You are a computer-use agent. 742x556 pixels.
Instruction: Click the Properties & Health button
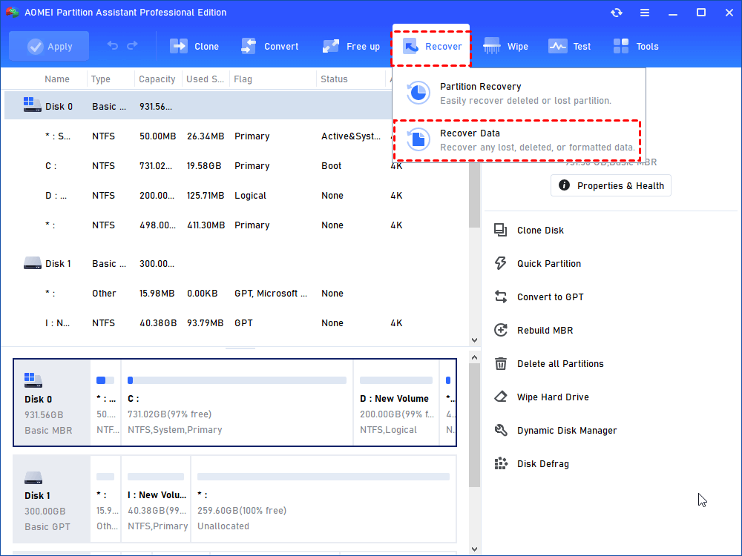coord(611,185)
